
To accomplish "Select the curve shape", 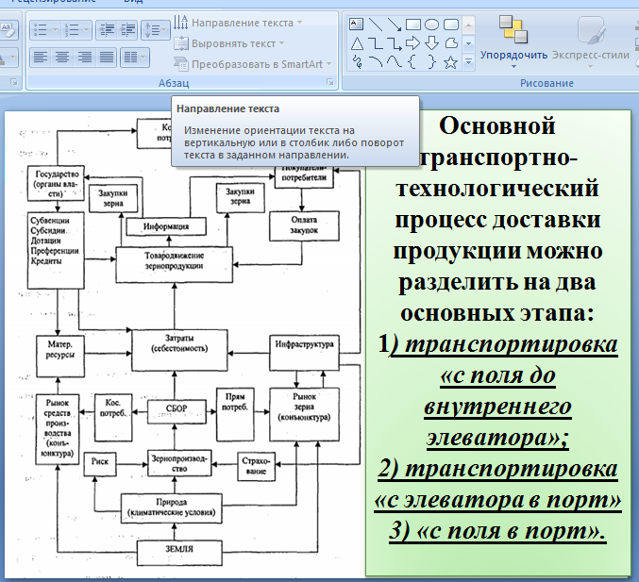I will pyautogui.click(x=395, y=62).
